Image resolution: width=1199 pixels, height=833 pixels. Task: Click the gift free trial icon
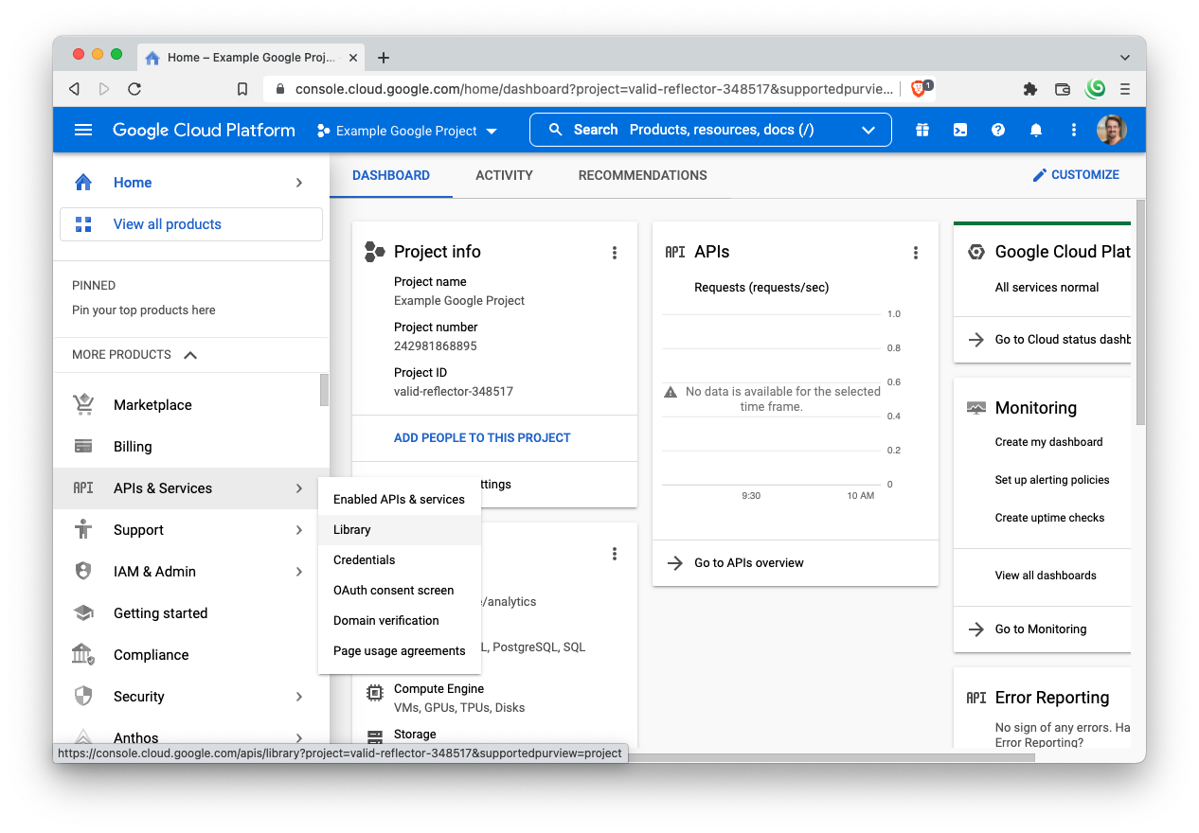coord(922,130)
